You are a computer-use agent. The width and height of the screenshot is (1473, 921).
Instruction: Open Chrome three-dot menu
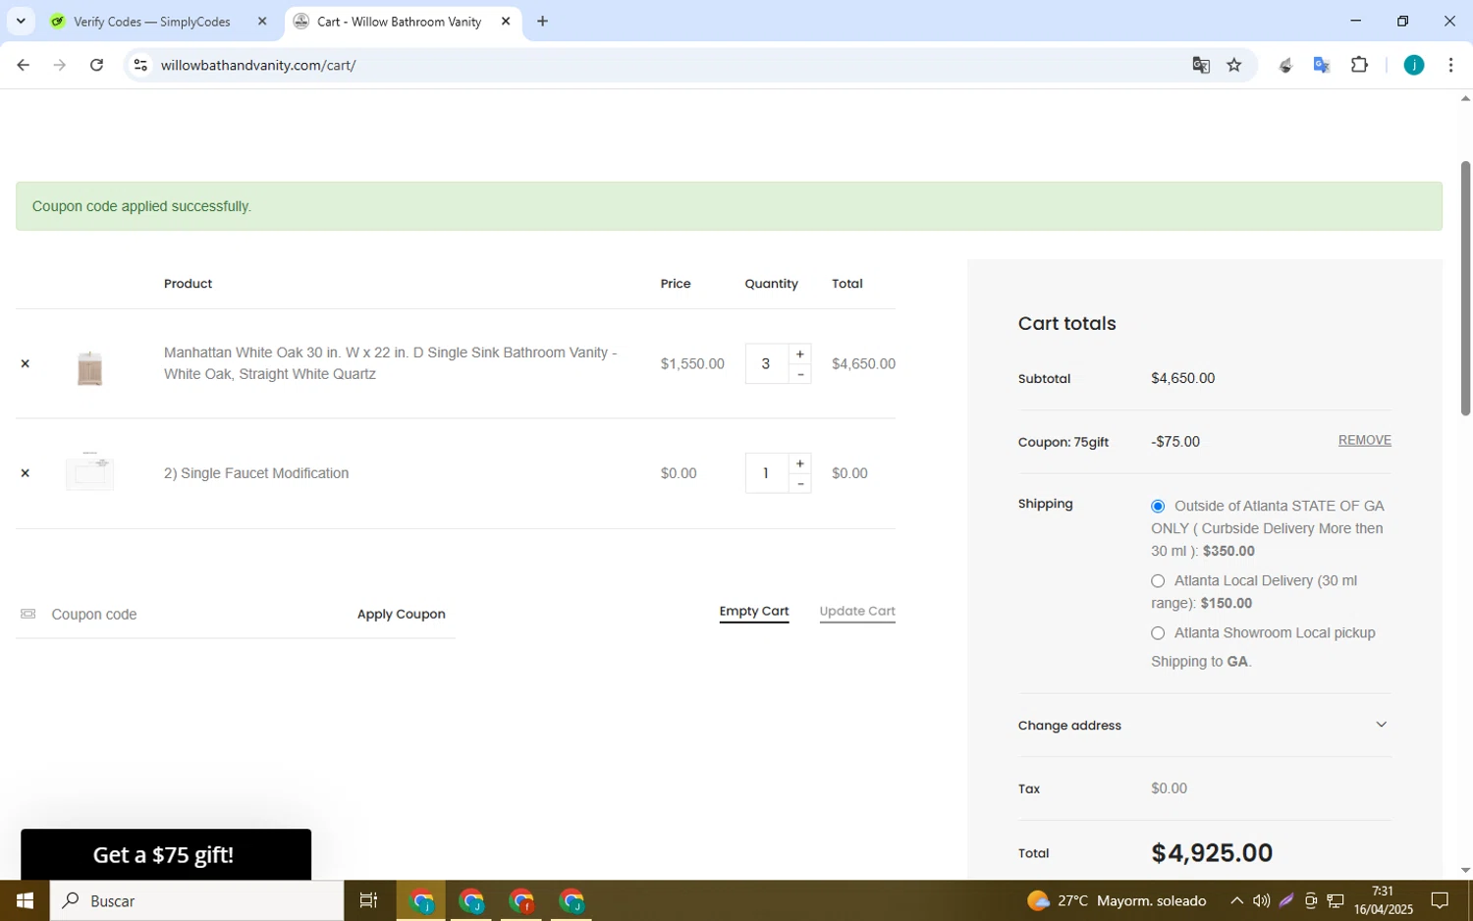point(1450,65)
